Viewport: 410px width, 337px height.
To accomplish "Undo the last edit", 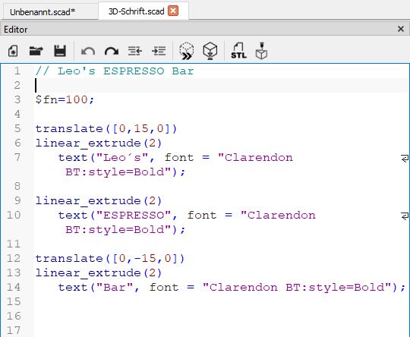I will coord(88,51).
